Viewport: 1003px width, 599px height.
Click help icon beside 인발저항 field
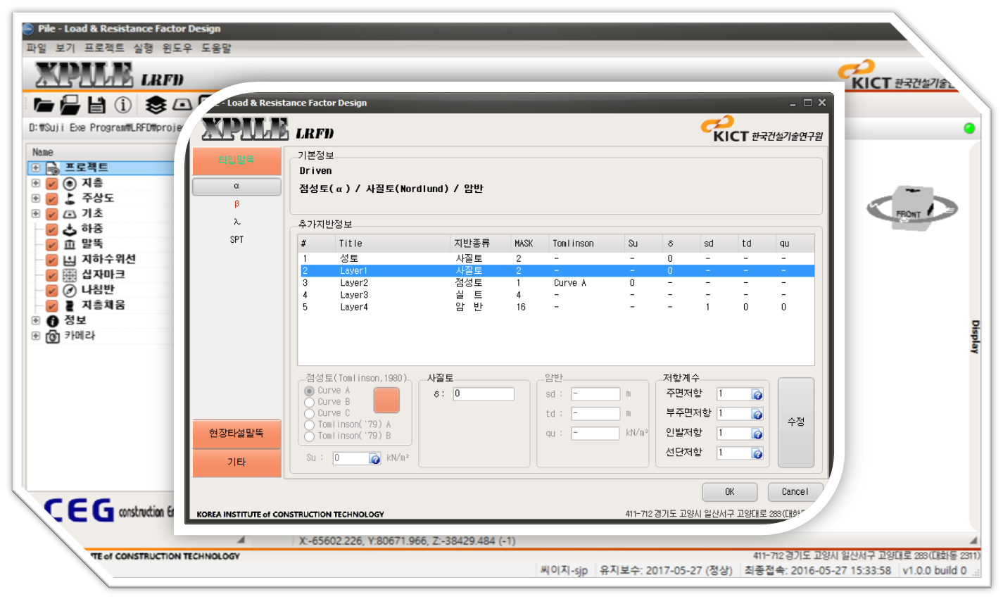pos(757,434)
